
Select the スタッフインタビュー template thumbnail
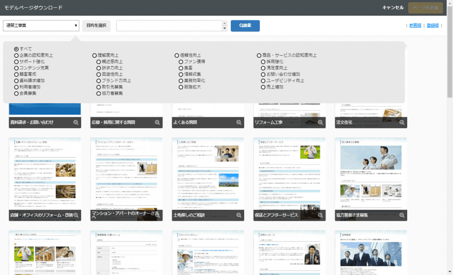(x=208, y=253)
